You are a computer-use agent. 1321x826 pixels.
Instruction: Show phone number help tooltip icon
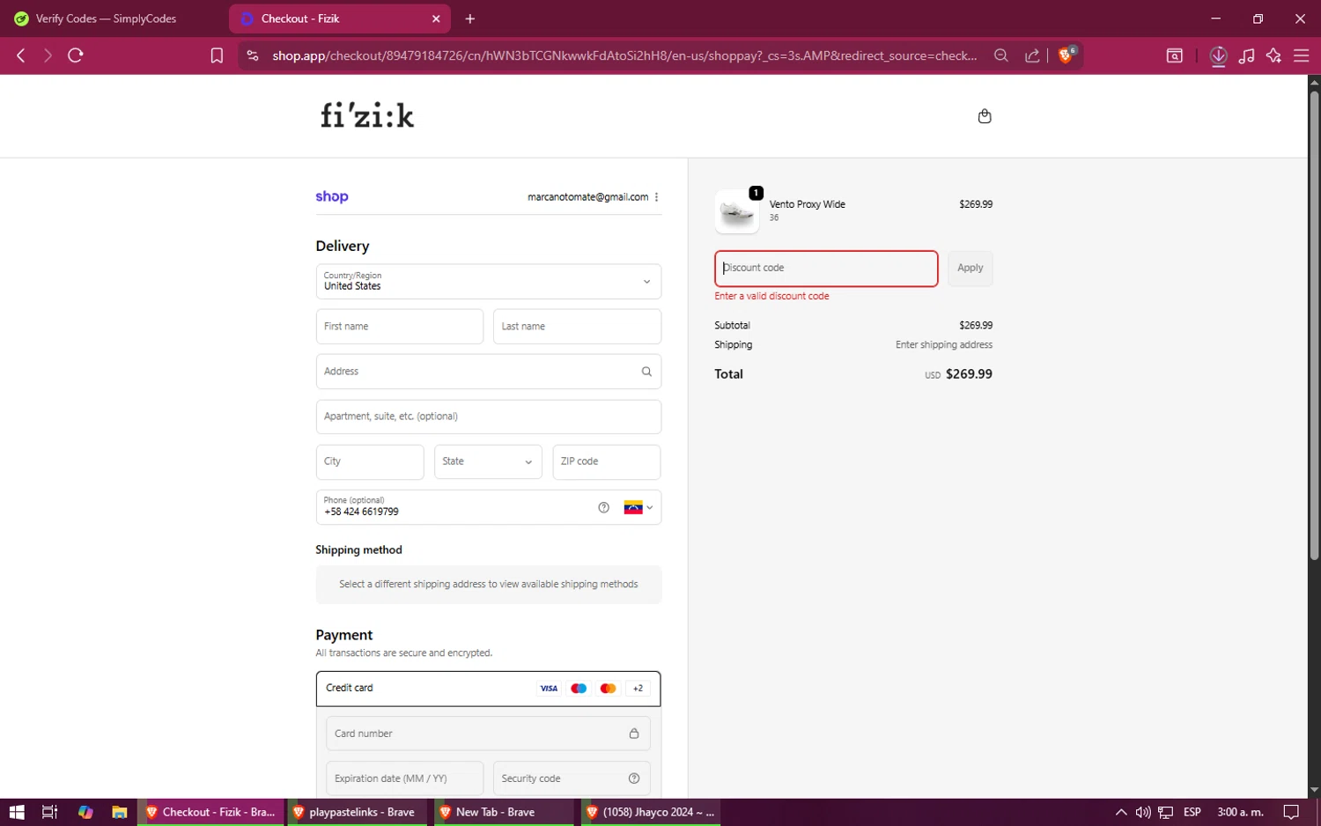(603, 507)
